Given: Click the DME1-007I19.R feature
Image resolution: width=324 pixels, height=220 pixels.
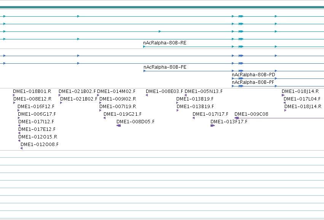Looking at the screenshot, I should 118,107.
